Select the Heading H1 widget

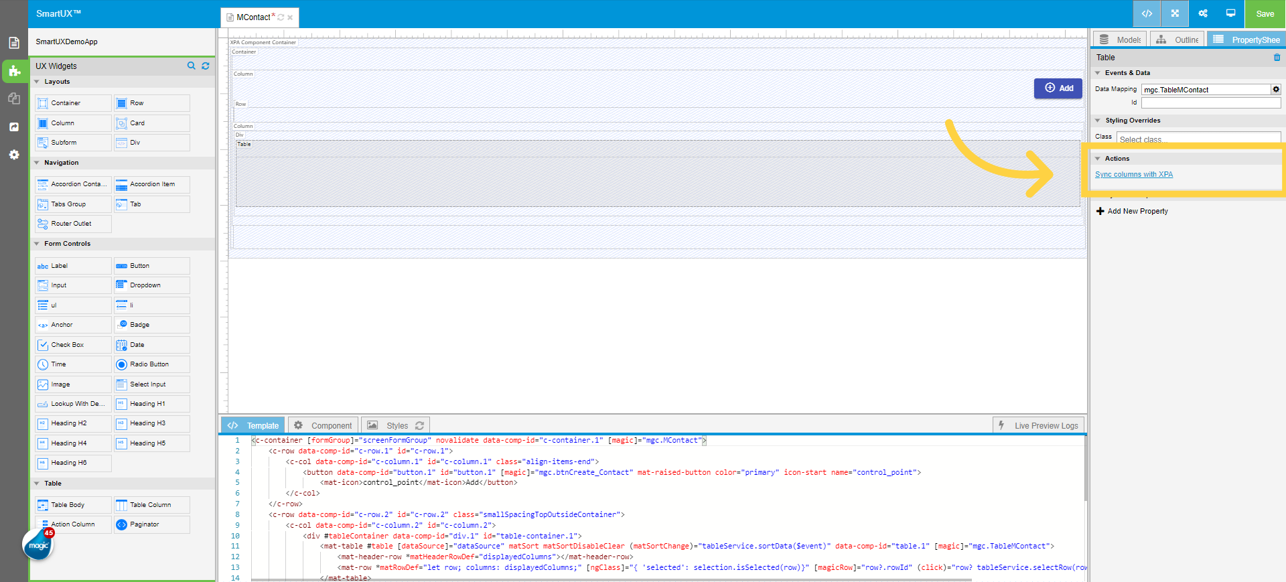click(151, 404)
